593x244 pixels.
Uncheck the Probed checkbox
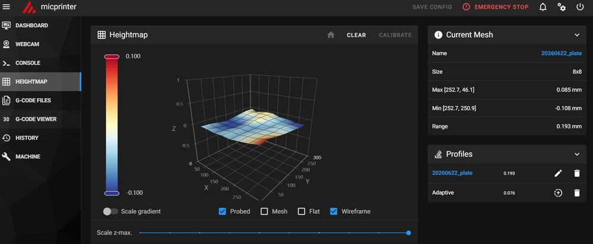tap(222, 211)
